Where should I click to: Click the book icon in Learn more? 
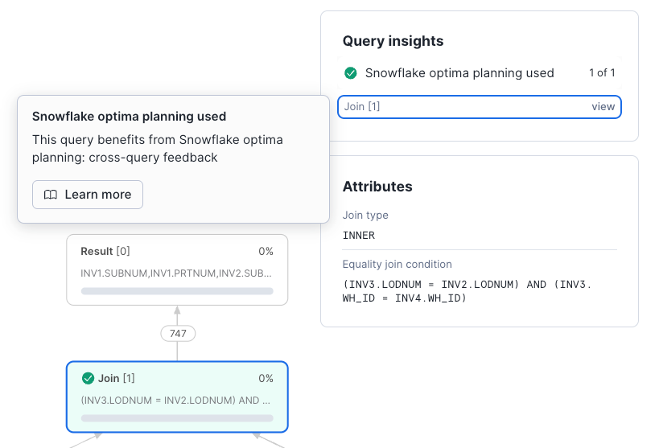point(51,195)
